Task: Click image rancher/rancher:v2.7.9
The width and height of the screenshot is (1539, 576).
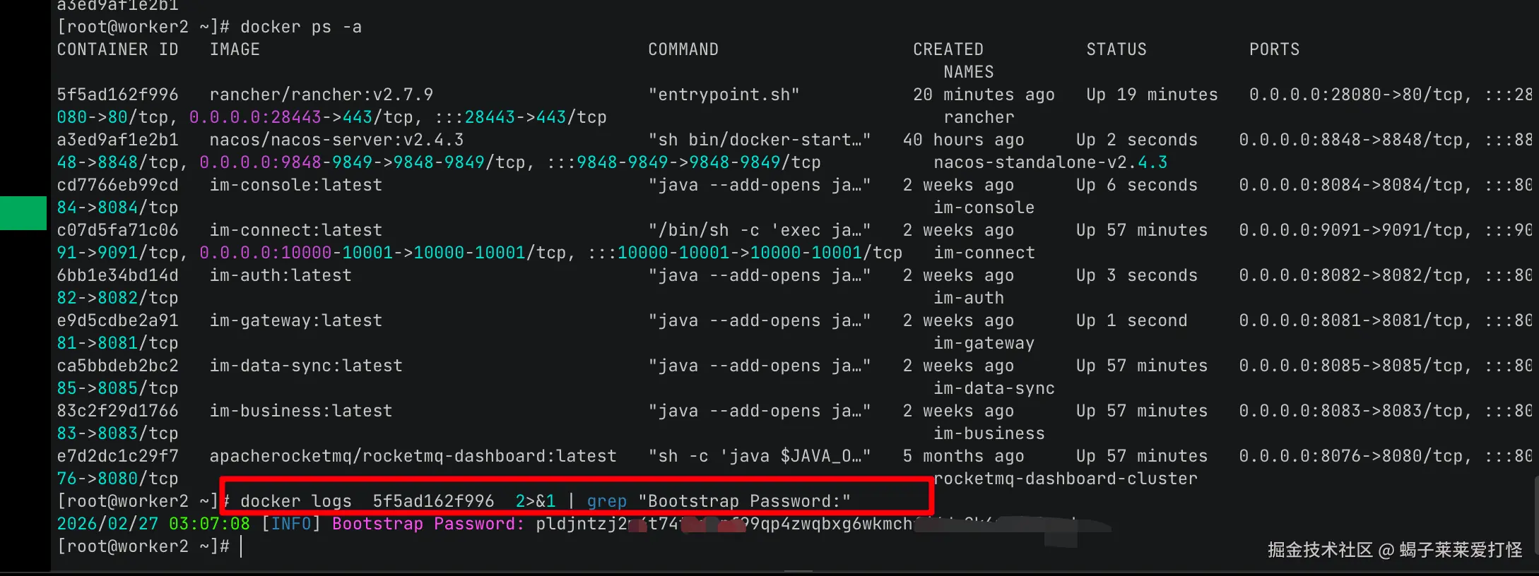Action: coord(322,95)
